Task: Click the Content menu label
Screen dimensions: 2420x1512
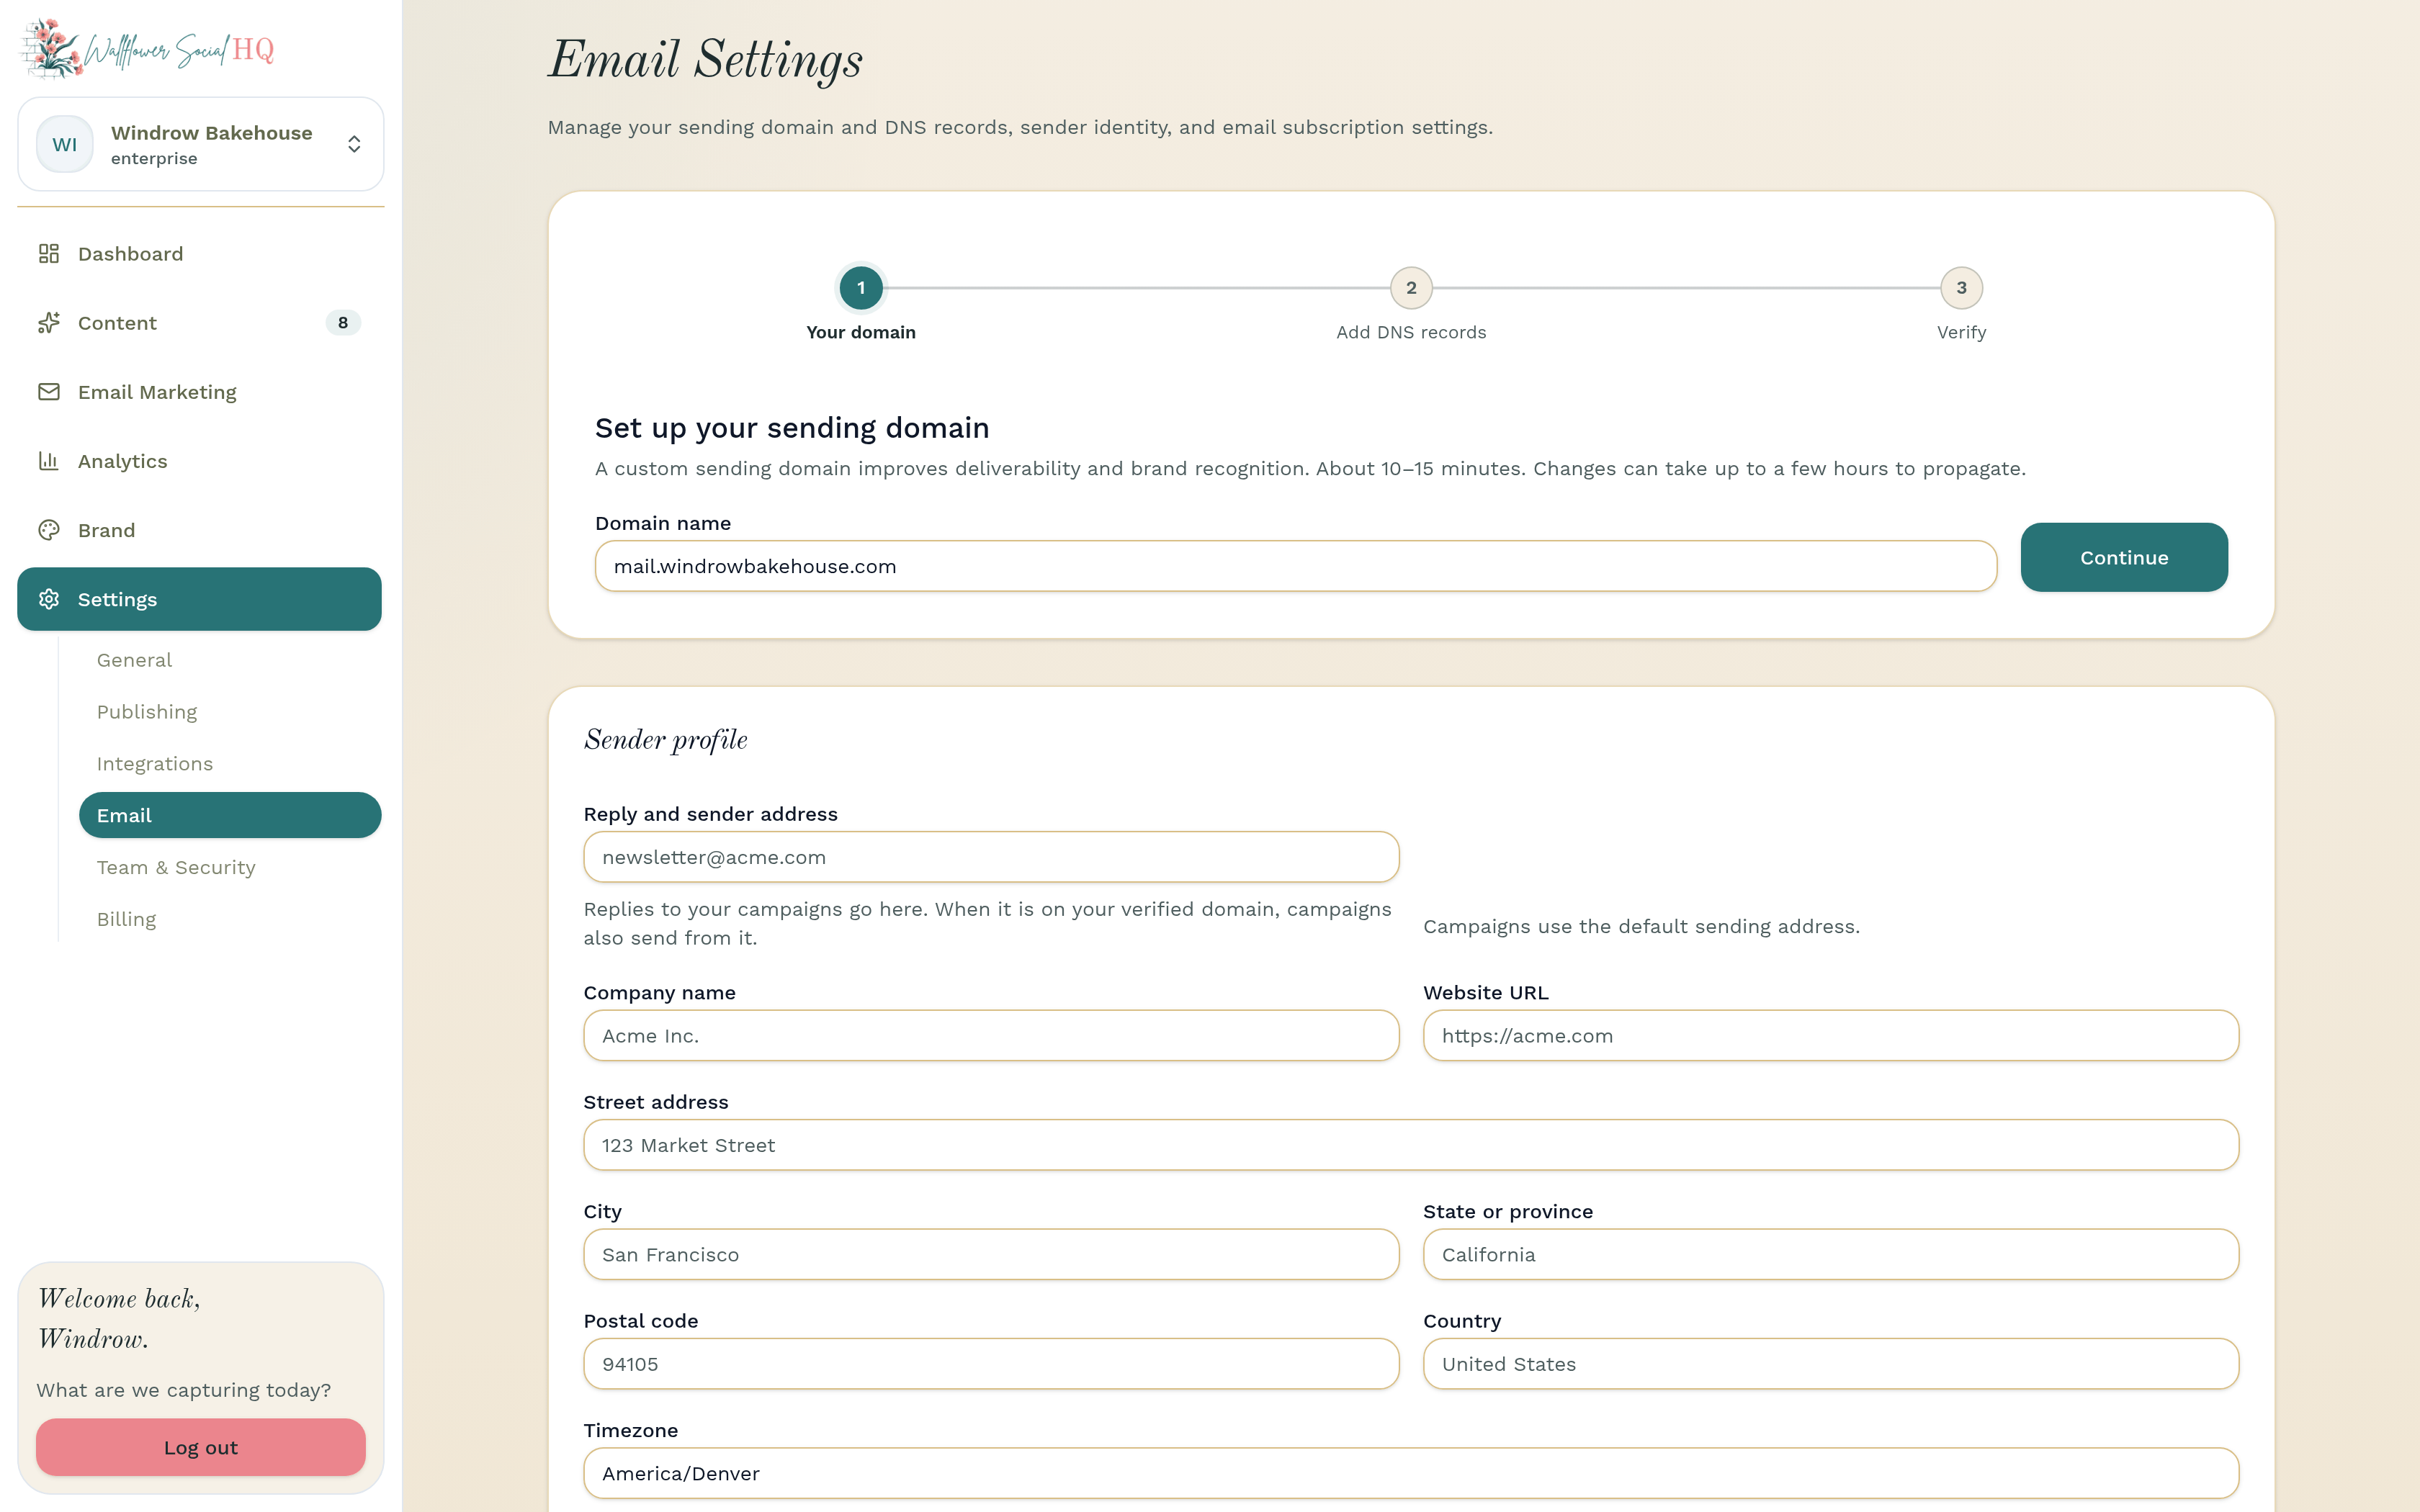Action: [x=117, y=323]
